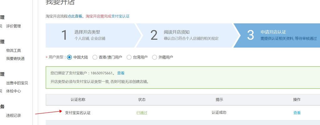Click 查看 next to the Alipay account number
The width and height of the screenshot is (320, 125).
[x=121, y=73]
